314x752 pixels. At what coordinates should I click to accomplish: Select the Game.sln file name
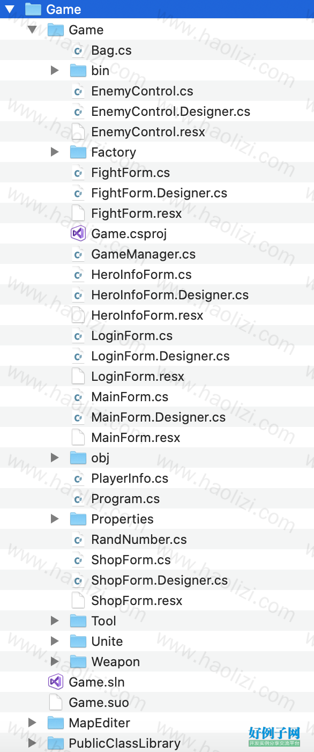point(97,682)
